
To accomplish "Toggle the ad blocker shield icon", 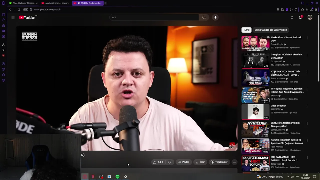I will click(x=287, y=9).
